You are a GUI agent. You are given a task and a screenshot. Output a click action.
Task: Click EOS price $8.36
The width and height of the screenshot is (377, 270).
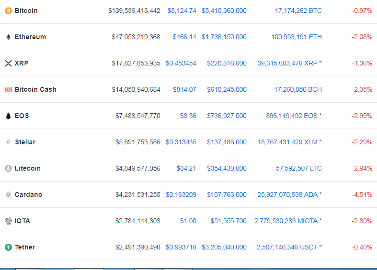coord(188,116)
